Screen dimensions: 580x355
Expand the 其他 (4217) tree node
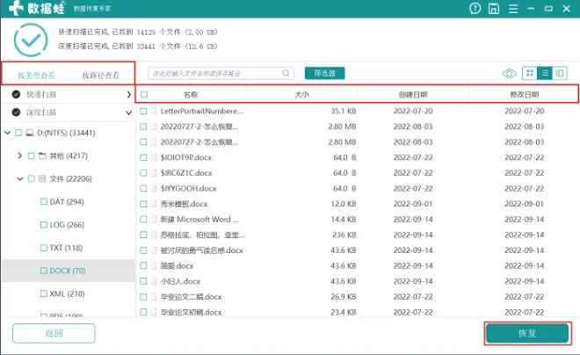pos(20,156)
